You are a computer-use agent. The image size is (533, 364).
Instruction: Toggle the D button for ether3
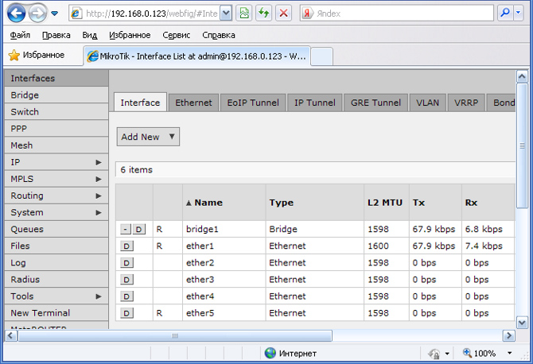(126, 280)
